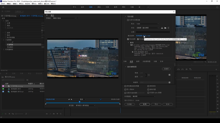Click the blue aspect ratio correction icon
Screen dimensions: 220x123
(101, 99)
